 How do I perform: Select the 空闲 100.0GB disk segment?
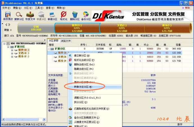click(x=36, y=28)
